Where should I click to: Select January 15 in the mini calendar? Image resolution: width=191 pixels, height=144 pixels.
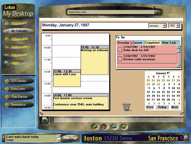[x=163, y=92]
